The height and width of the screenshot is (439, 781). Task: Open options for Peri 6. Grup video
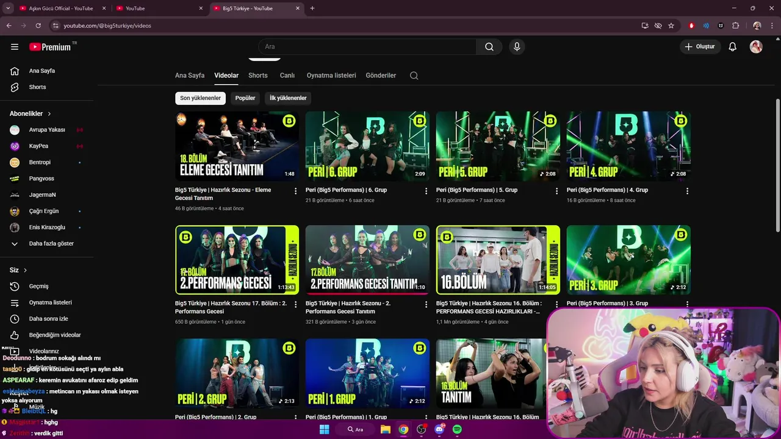click(x=426, y=191)
